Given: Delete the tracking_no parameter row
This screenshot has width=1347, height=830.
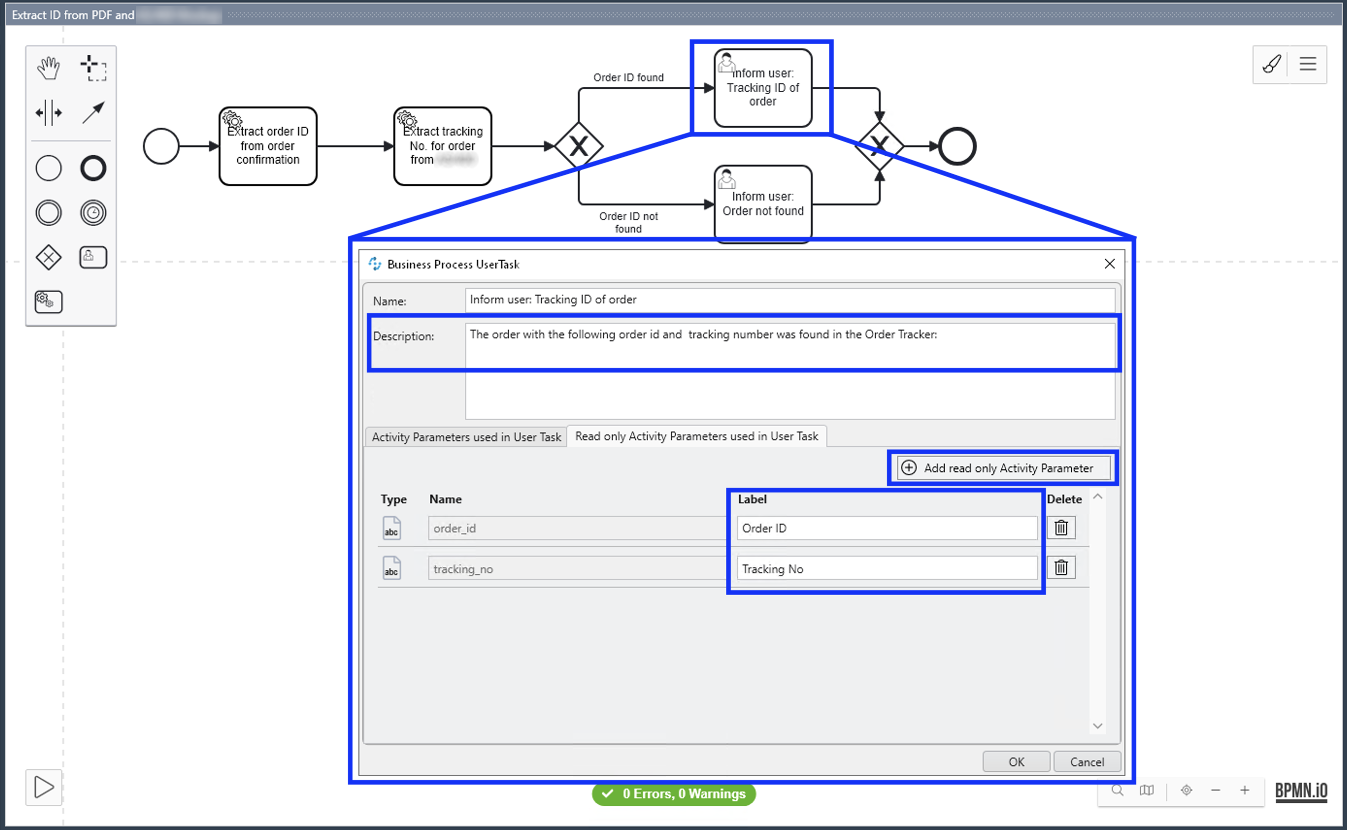Looking at the screenshot, I should (x=1061, y=567).
